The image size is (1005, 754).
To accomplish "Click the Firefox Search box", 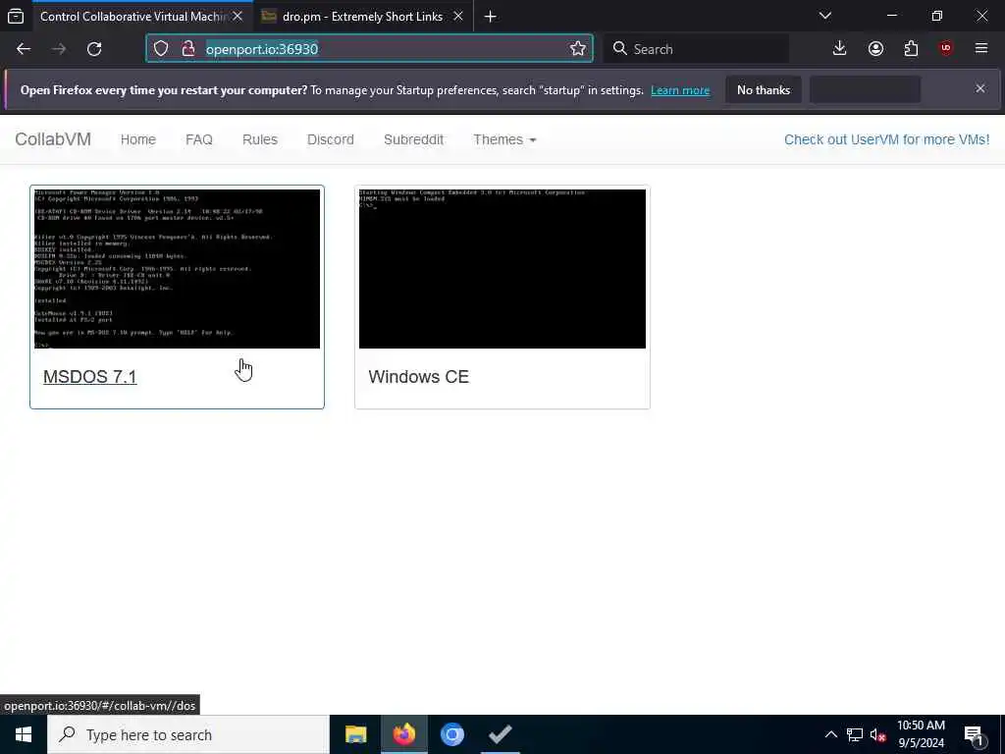I will click(x=698, y=49).
